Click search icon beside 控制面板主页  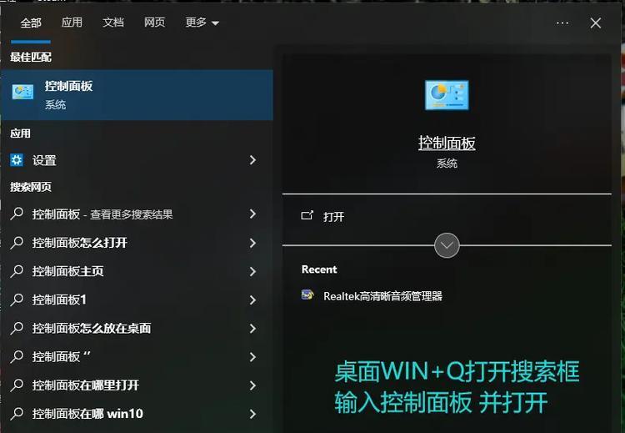pos(17,271)
